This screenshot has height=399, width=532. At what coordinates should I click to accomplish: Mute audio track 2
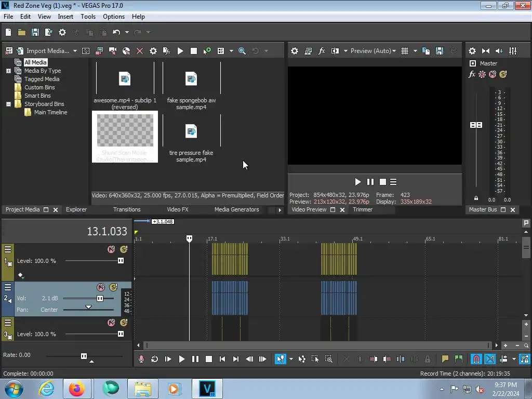point(101,287)
